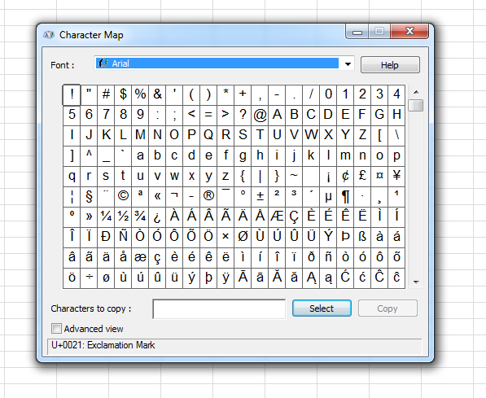
Task: Select the @ at-sign character
Action: pyautogui.click(x=260, y=115)
